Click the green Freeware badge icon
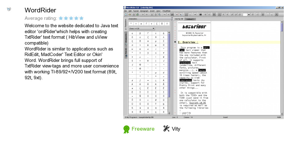The height and width of the screenshot is (143, 290). (126, 129)
